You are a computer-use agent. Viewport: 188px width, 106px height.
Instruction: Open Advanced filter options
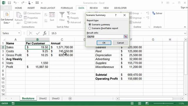point(74,22)
